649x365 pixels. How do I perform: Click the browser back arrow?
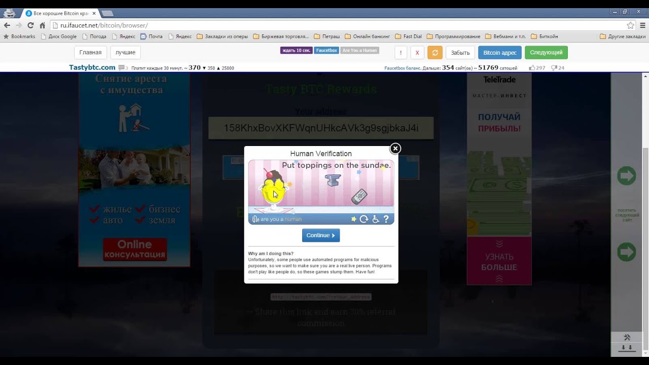pyautogui.click(x=7, y=25)
